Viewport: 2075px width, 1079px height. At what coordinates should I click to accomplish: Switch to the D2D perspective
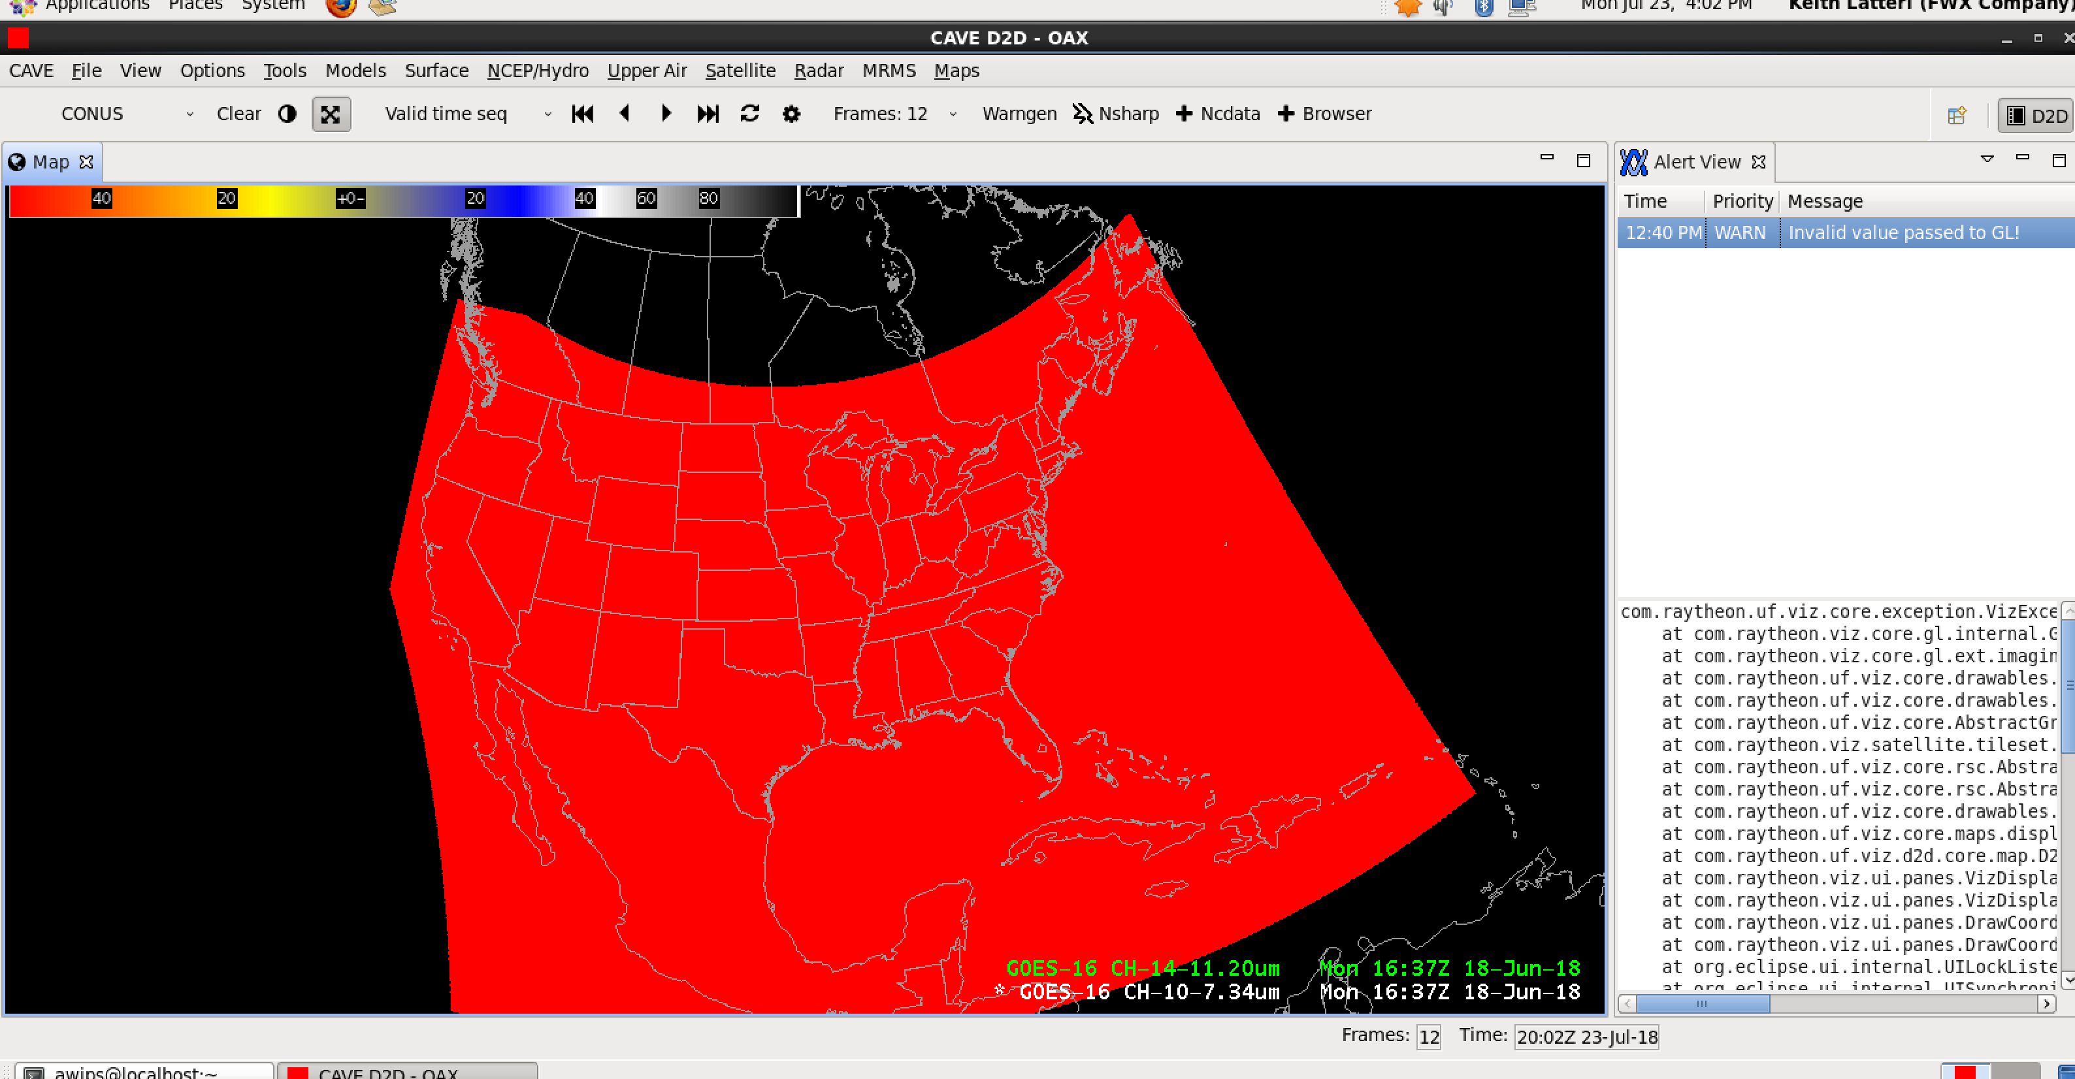coord(2036,116)
